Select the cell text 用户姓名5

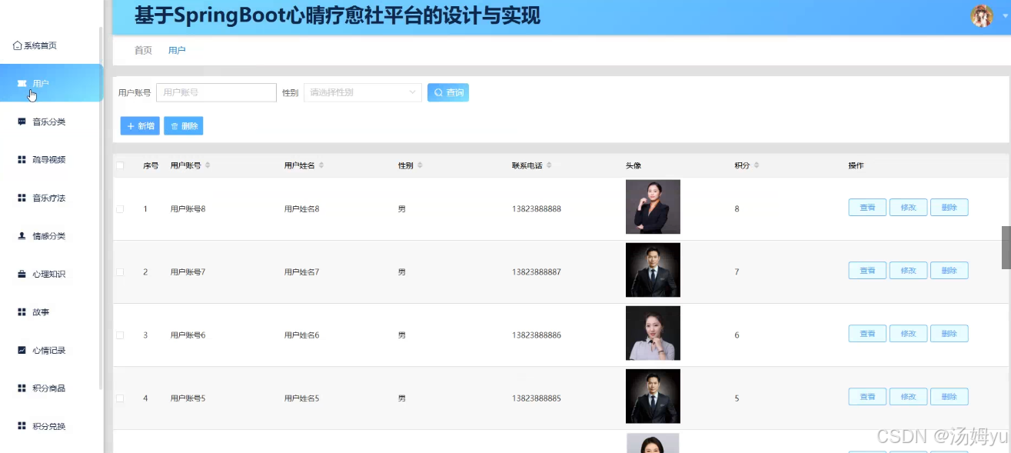click(x=301, y=398)
